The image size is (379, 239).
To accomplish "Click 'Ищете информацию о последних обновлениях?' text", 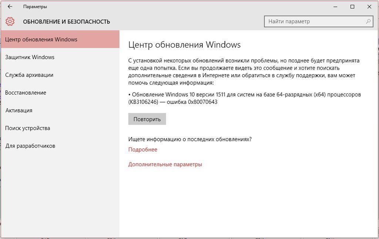I will point(190,139).
